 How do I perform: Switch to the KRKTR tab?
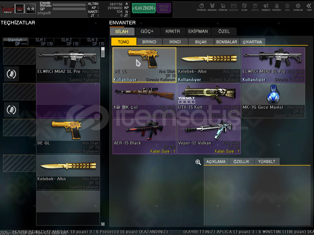173,32
